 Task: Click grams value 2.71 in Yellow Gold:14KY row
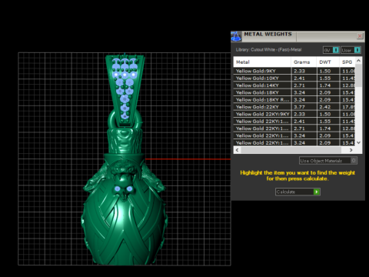[299, 85]
